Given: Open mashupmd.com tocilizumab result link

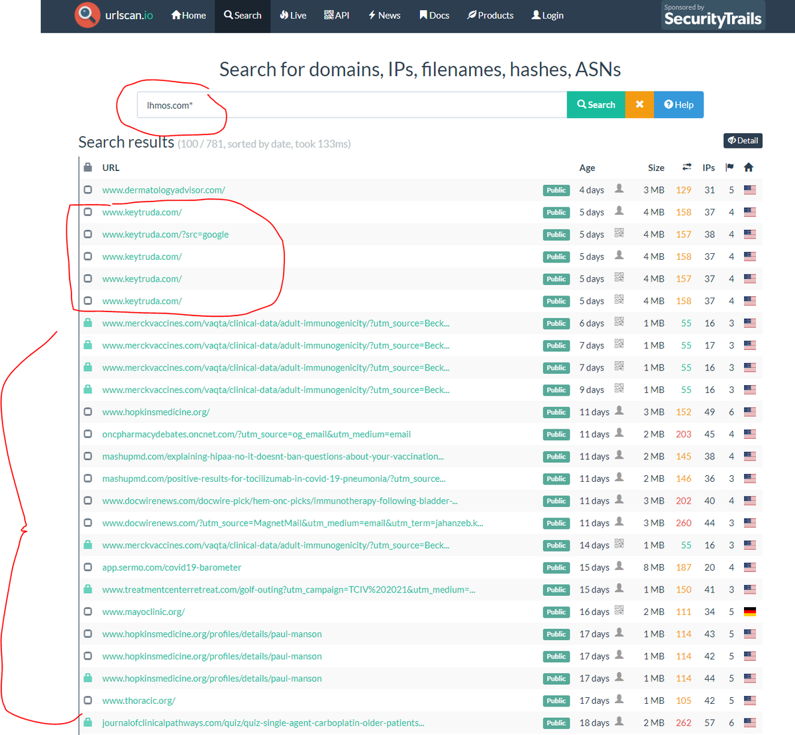Looking at the screenshot, I should (274, 479).
